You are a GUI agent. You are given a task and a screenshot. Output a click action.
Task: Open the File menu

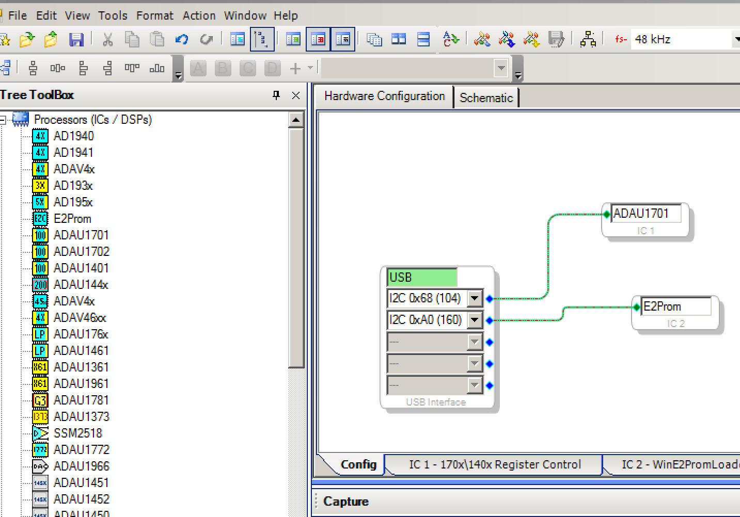pos(17,15)
